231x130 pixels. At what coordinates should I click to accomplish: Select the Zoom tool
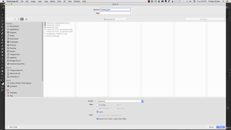(x=2, y=74)
